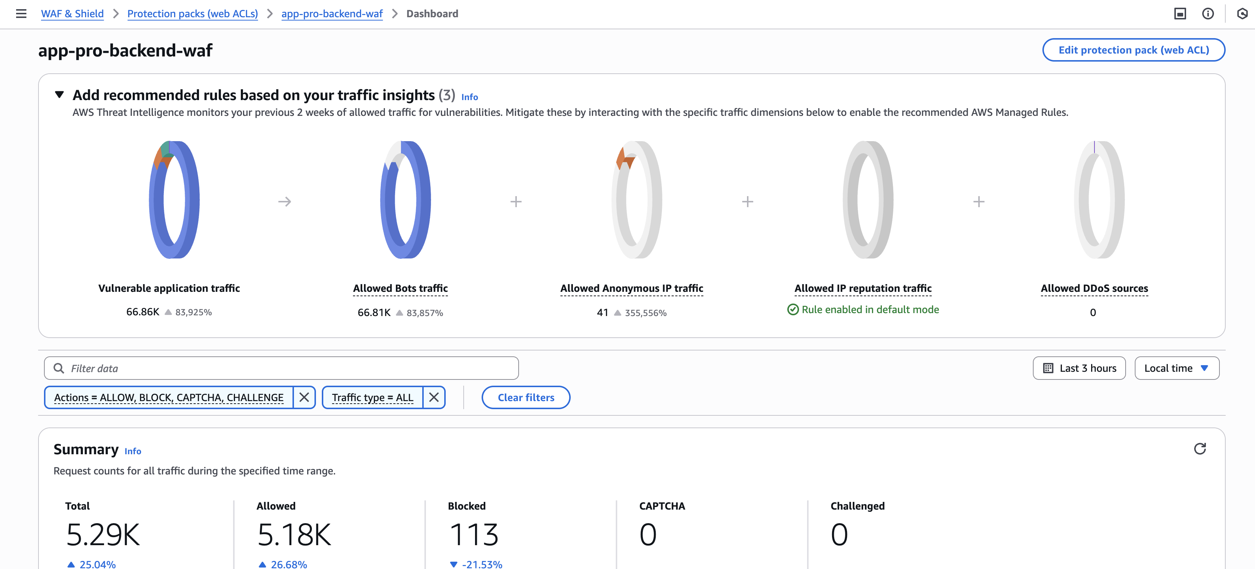Open Protection packs (web ACLs) breadcrumb link

click(192, 14)
